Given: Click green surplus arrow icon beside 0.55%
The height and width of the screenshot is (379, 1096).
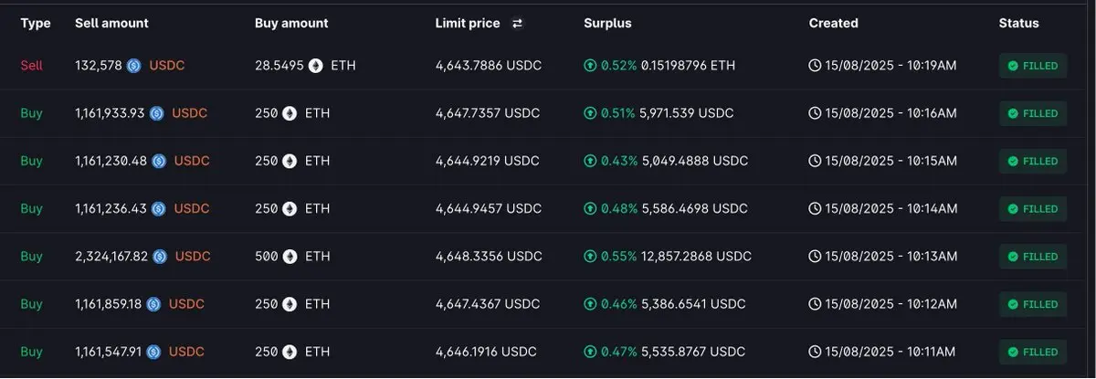Looking at the screenshot, I should coord(590,257).
